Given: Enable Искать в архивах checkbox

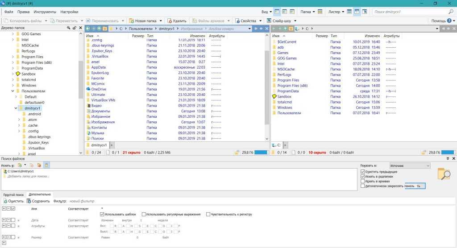Looking at the screenshot, I should (x=363, y=181).
